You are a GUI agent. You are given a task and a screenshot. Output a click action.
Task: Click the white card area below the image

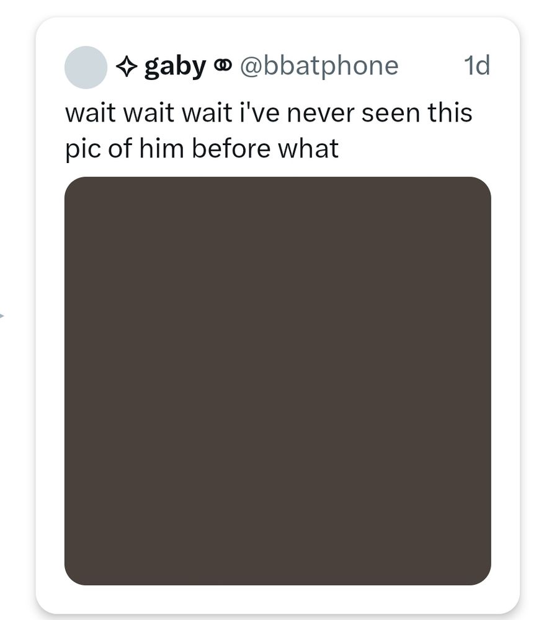tap(278, 599)
